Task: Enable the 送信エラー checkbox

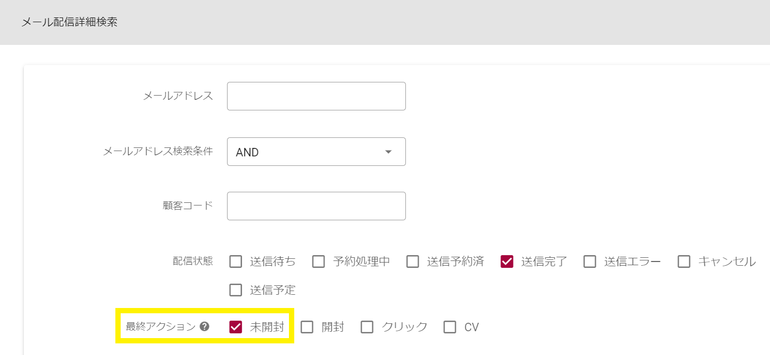Action: point(590,261)
